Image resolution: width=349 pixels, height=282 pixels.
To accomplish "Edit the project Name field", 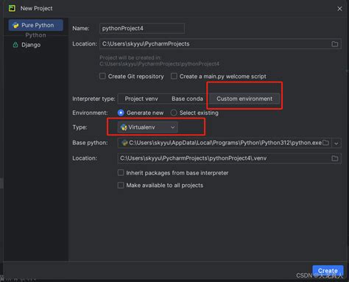I will [142, 29].
